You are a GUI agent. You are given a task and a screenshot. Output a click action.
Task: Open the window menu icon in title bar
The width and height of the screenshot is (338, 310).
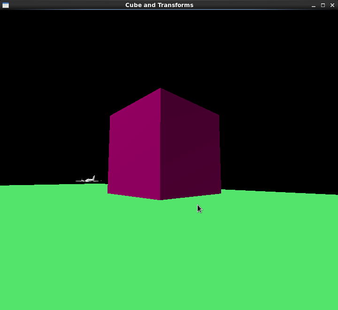(6, 5)
